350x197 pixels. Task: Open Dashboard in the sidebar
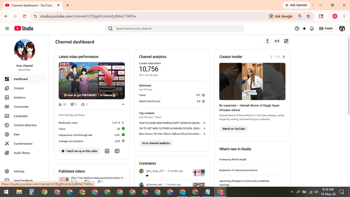(x=24, y=79)
